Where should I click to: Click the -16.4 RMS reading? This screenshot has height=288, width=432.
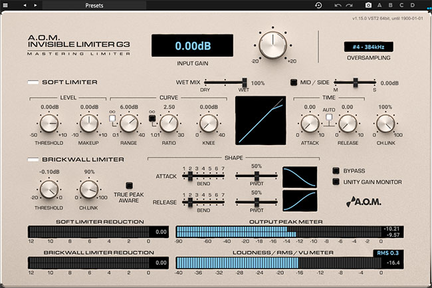393,263
